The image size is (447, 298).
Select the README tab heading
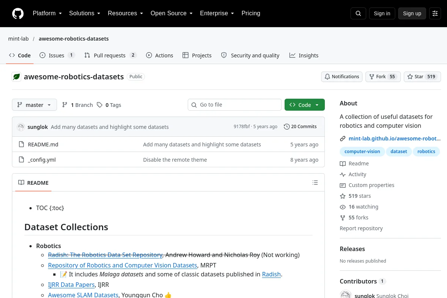click(34, 183)
